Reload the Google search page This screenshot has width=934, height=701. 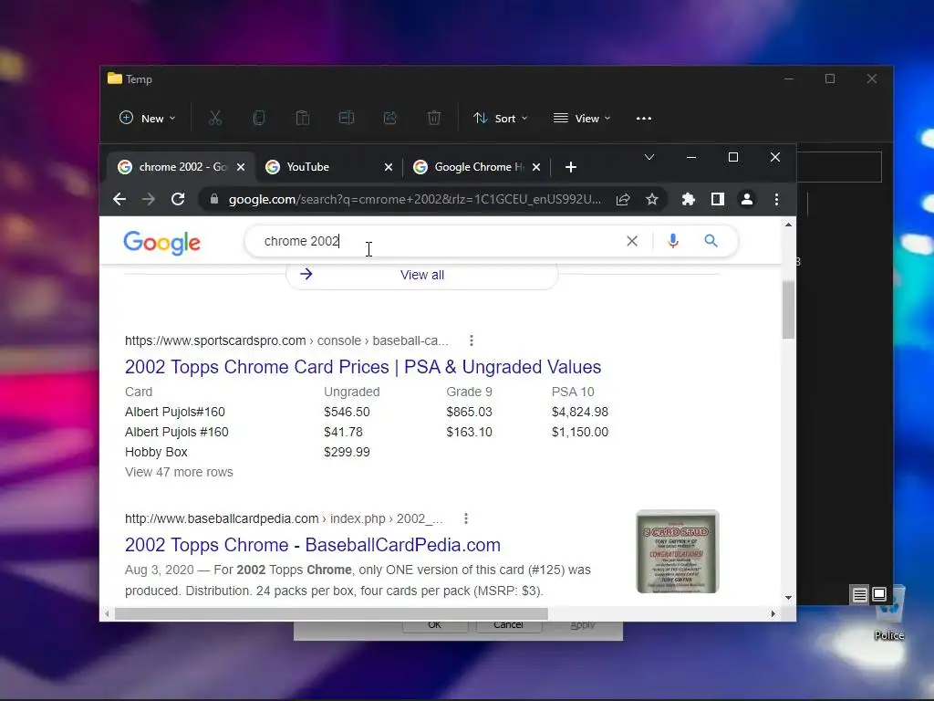click(178, 199)
